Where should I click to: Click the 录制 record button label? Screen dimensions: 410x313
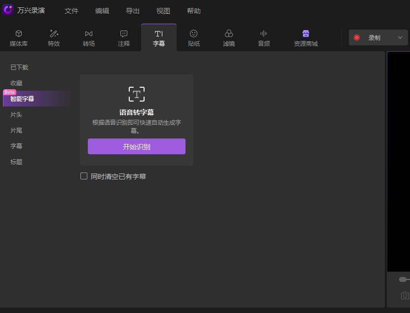(x=374, y=38)
